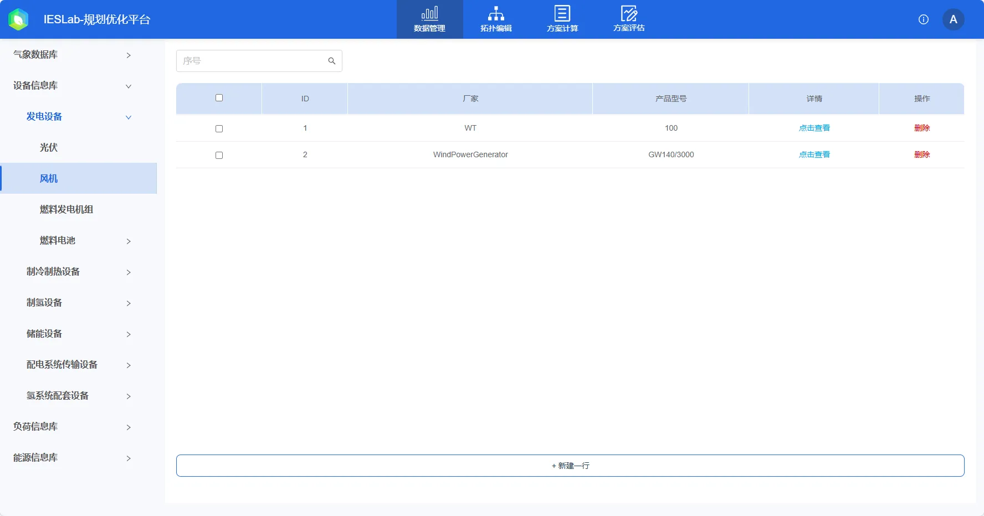This screenshot has height=516, width=984.
Task: Open the 负荷信息库 menu label
Action: pyautogui.click(x=35, y=426)
